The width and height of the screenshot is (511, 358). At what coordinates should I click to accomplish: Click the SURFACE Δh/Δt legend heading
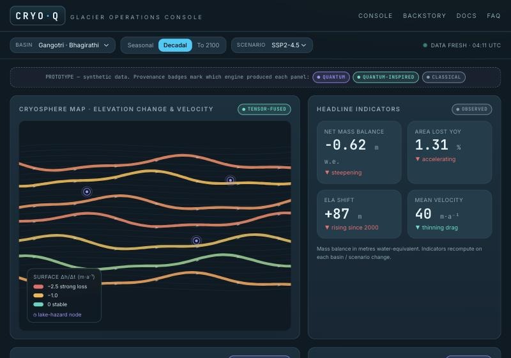(x=64, y=277)
